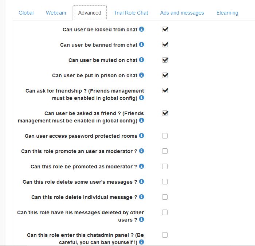The width and height of the screenshot is (255, 246).
Task: Click info icon for password protected rooms
Action: point(142,136)
